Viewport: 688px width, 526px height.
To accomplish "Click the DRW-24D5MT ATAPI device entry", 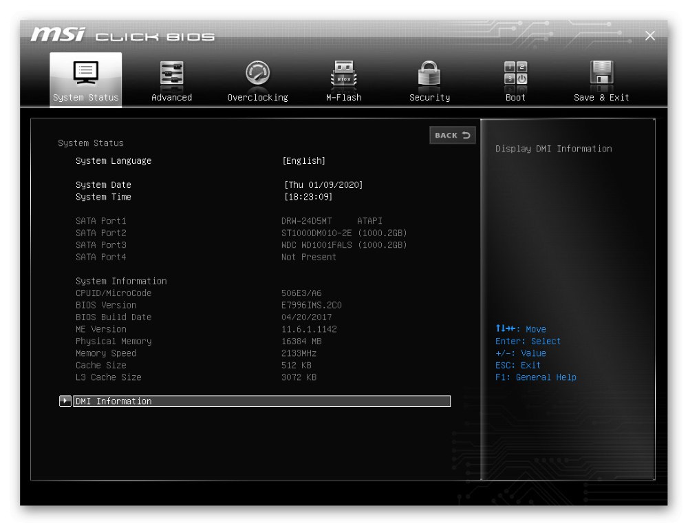I will (x=332, y=221).
